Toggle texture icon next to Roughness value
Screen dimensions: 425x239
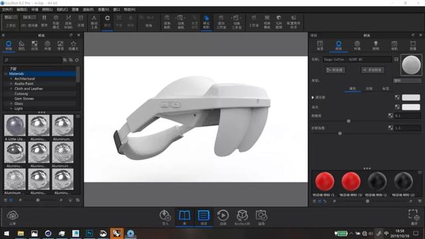[390, 116]
